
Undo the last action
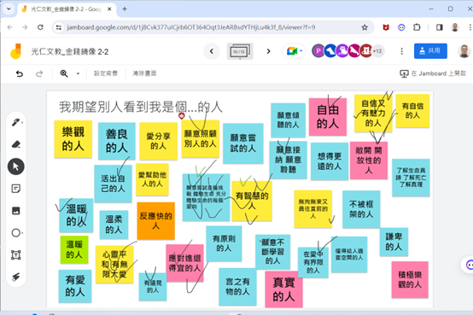[20, 73]
